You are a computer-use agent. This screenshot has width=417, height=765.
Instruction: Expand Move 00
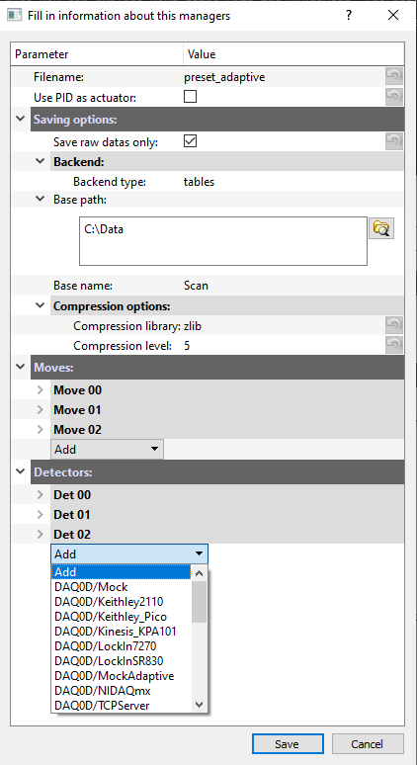41,389
